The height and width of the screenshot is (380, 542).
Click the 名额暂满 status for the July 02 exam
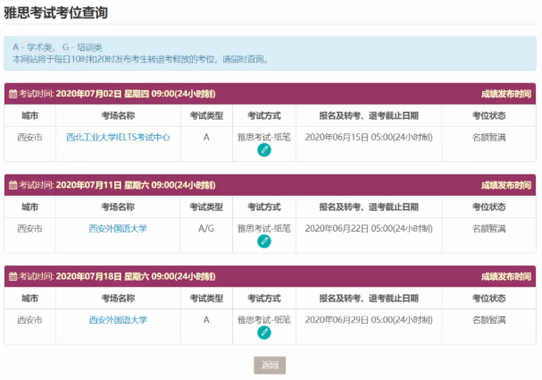(x=488, y=138)
